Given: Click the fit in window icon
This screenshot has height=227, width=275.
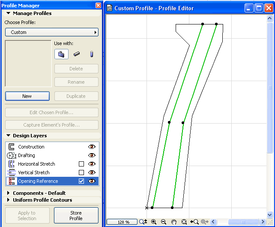Looking at the screenshot, I should (184, 222).
